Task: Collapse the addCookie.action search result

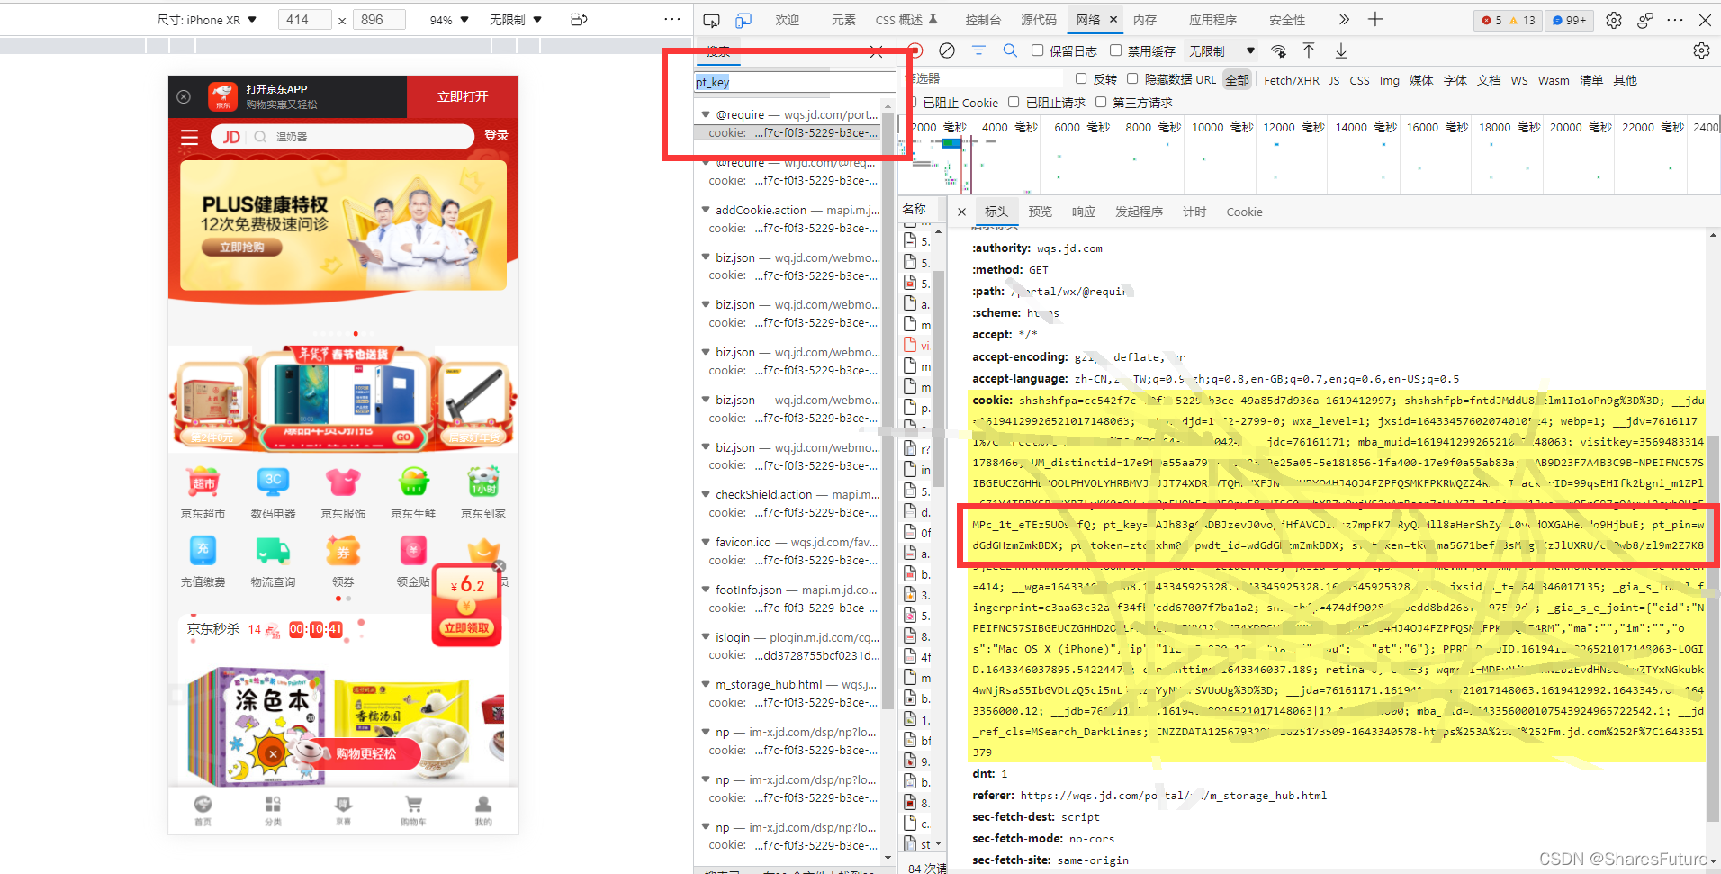Action: pyautogui.click(x=706, y=210)
